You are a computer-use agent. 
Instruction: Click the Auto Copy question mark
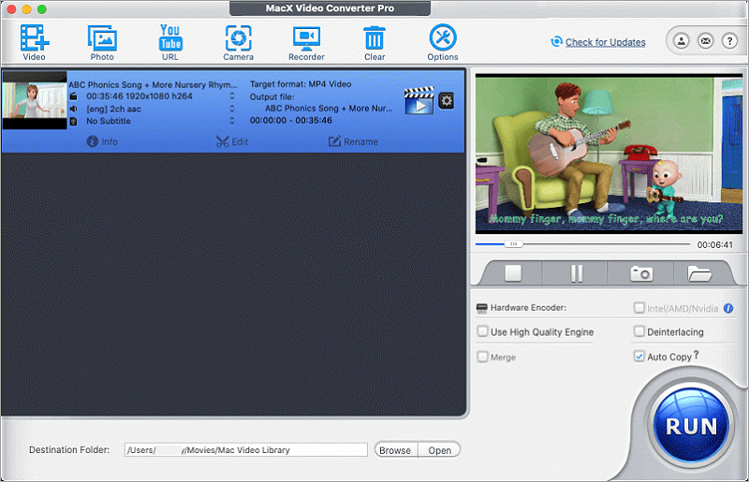click(x=696, y=355)
